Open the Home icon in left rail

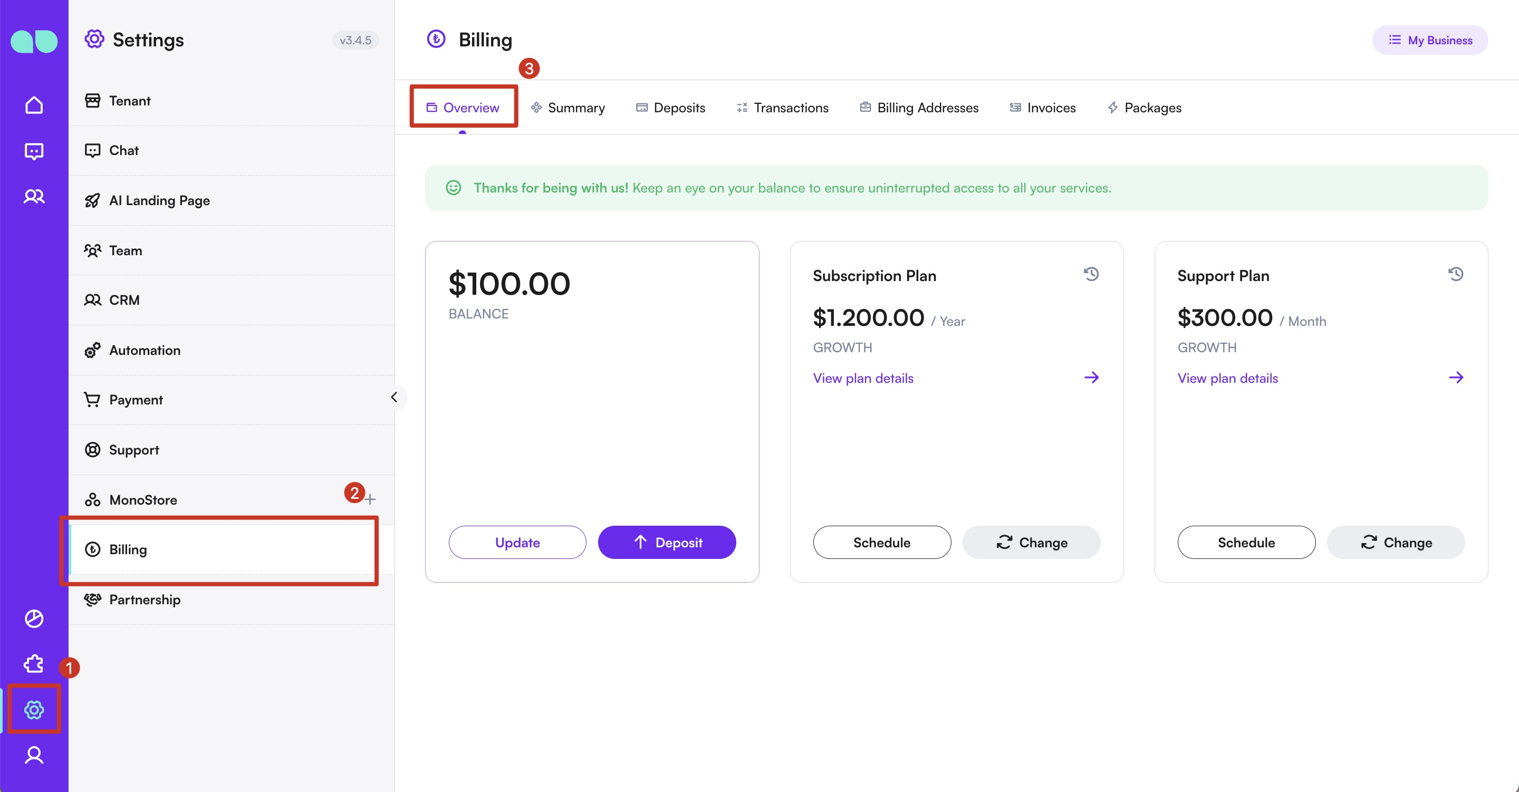(x=34, y=105)
